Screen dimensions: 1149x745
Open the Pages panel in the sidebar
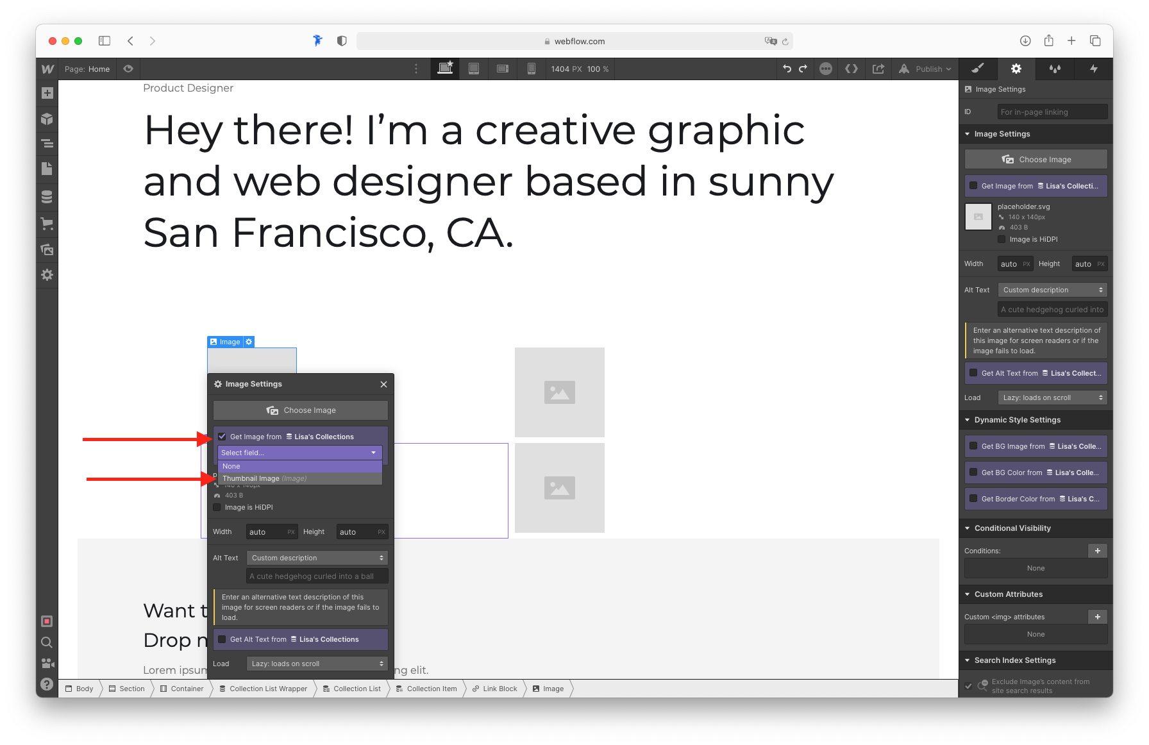47,169
